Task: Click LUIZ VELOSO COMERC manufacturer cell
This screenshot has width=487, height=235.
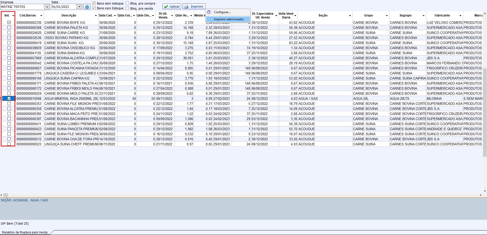Action: click(x=445, y=23)
